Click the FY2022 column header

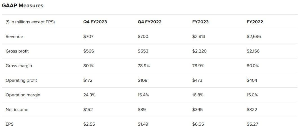255,22
